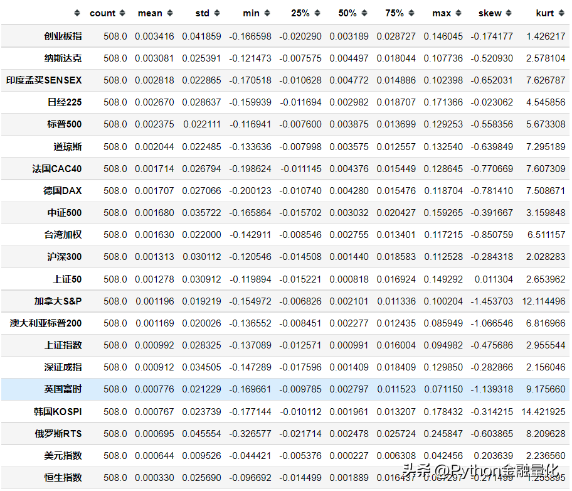572x491 pixels.
Task: Select count value 508.0 in 台湾加权 row
Action: coord(115,235)
